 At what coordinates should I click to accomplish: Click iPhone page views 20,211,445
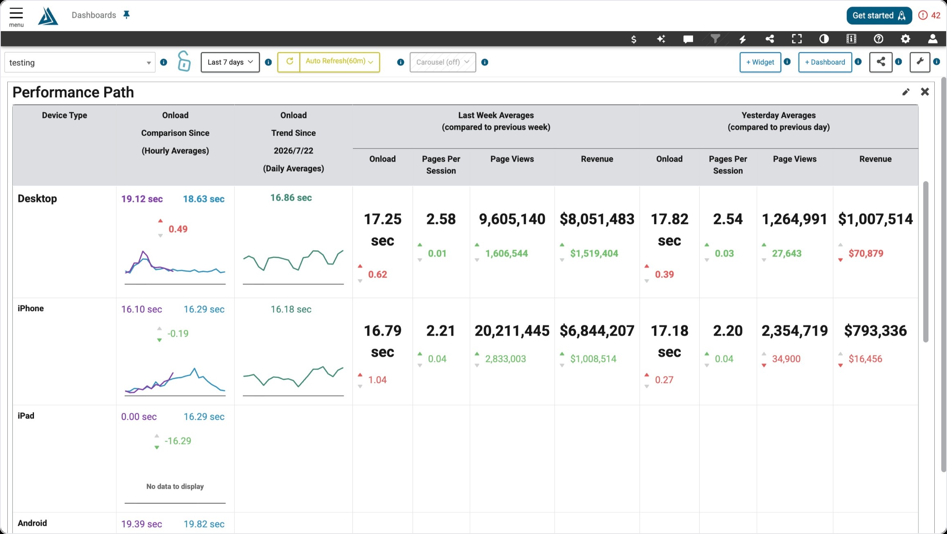pyautogui.click(x=512, y=331)
